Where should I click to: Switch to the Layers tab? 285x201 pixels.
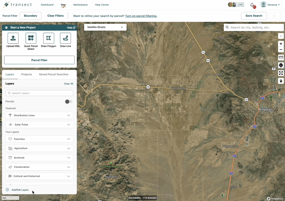tap(10, 74)
